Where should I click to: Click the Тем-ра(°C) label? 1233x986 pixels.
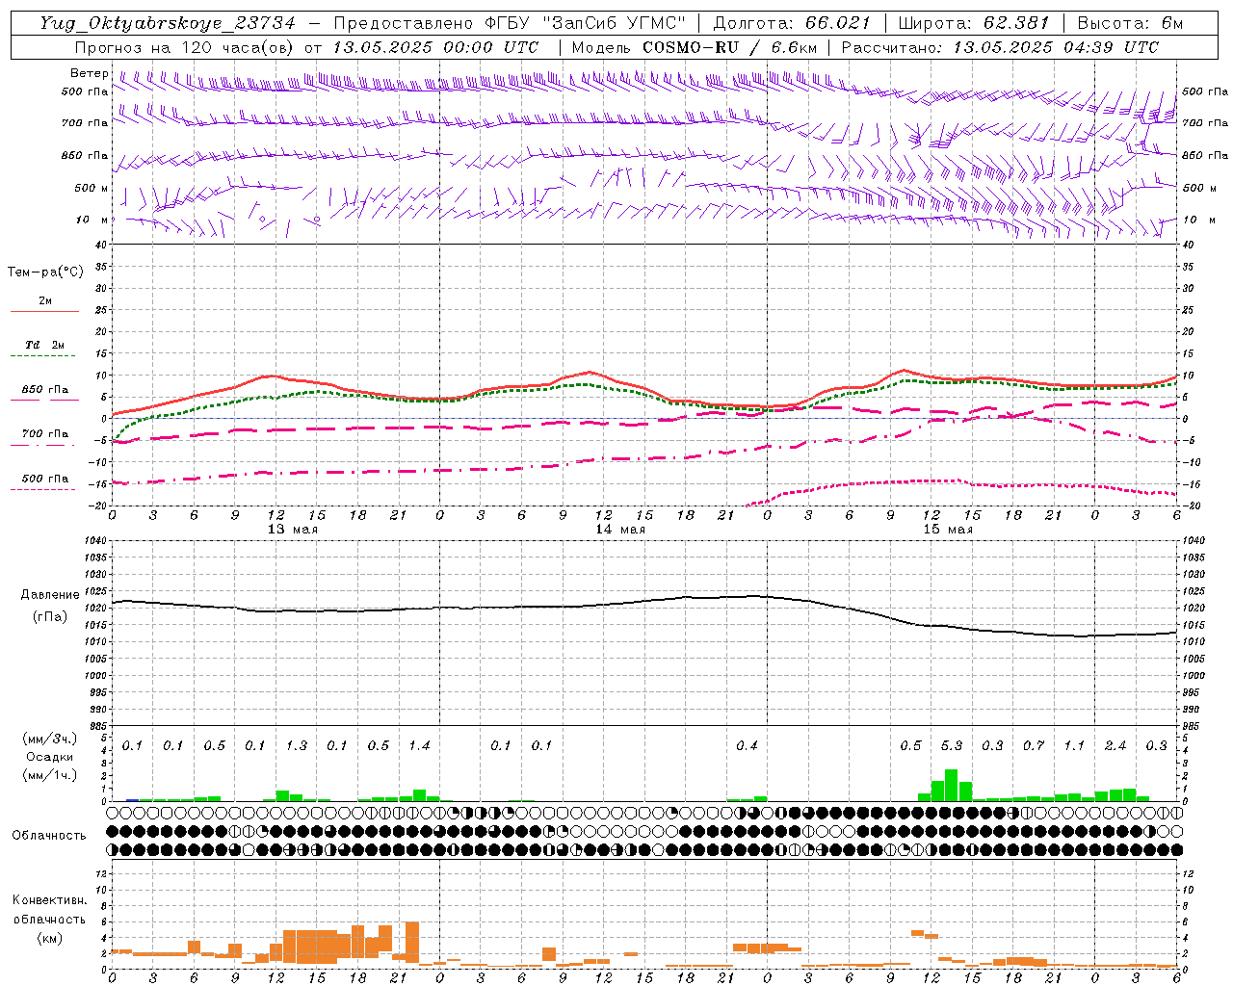[45, 272]
